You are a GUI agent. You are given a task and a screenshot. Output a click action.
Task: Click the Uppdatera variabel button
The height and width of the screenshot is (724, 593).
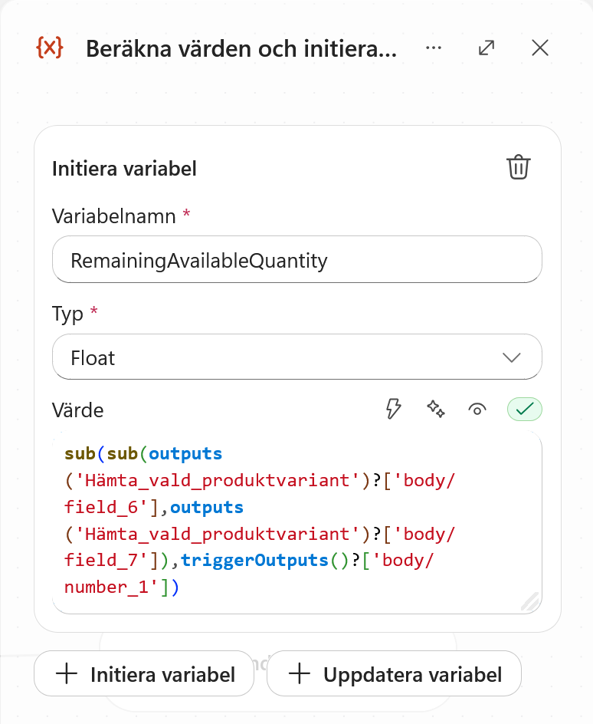pos(395,673)
